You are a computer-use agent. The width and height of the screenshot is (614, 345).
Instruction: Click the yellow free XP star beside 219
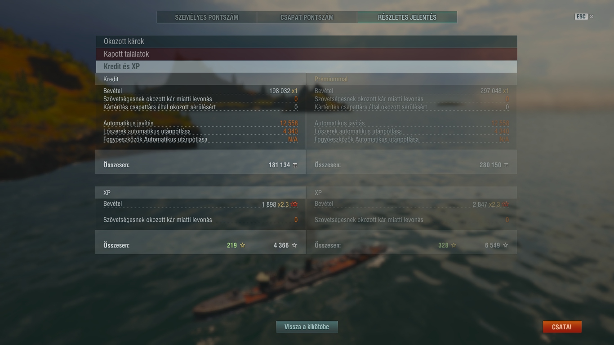coord(243,245)
